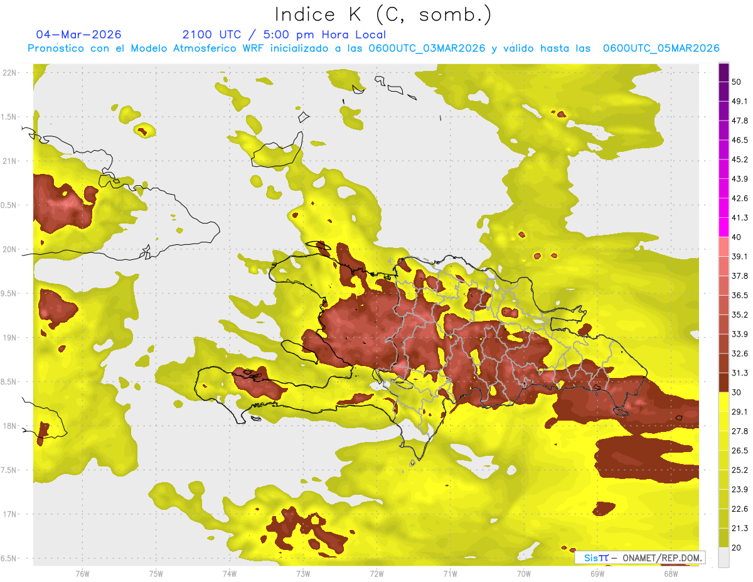
Task: Click the legend value 50
Action: (x=737, y=82)
